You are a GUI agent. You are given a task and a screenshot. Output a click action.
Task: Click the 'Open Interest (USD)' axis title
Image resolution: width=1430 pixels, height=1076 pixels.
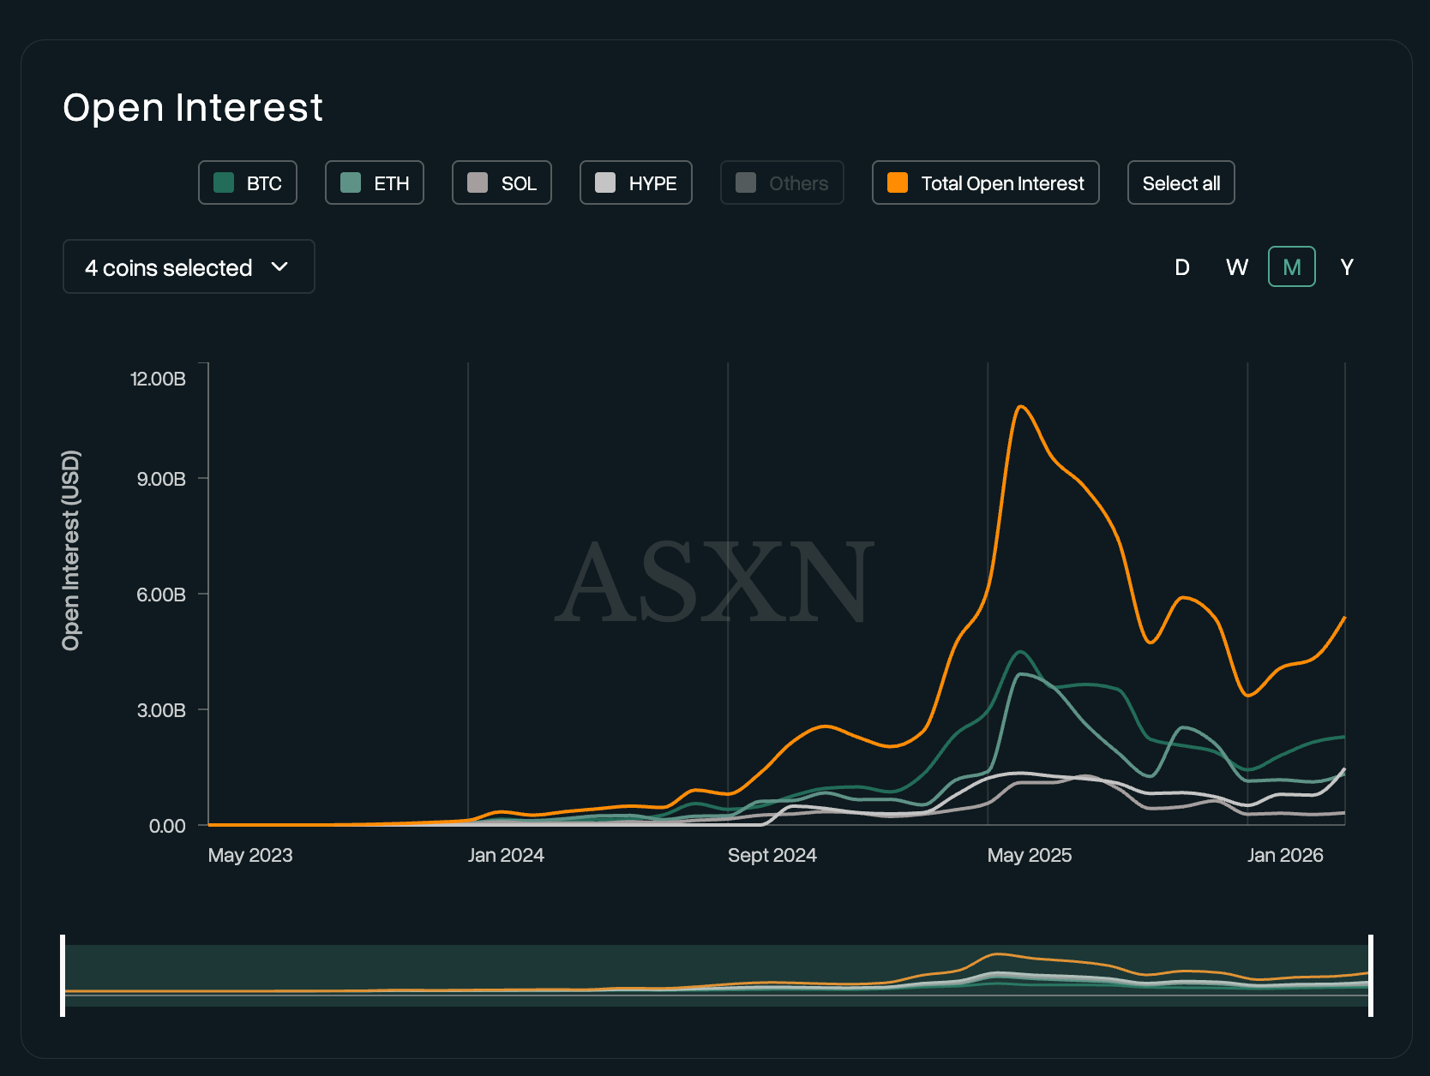(71, 550)
